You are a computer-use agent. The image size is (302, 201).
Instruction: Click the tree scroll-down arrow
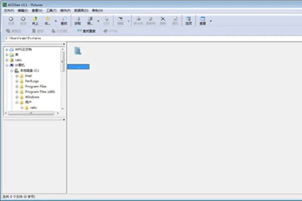coord(62,109)
